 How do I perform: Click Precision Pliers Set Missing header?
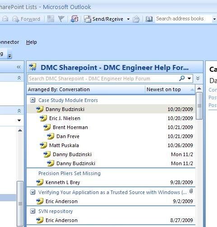point(69,173)
